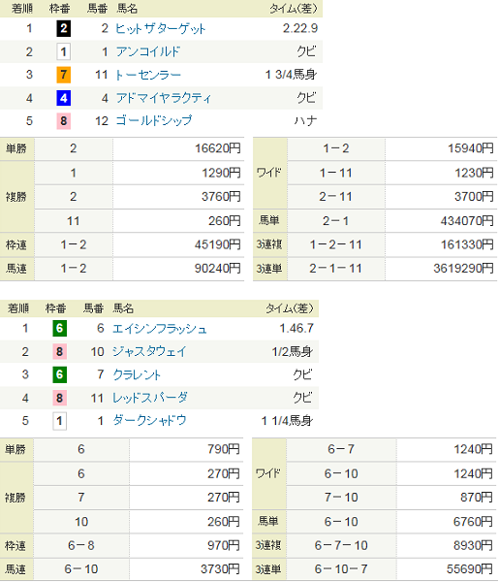
Task: Click the orange frame number 7 badge
Action: click(63, 75)
